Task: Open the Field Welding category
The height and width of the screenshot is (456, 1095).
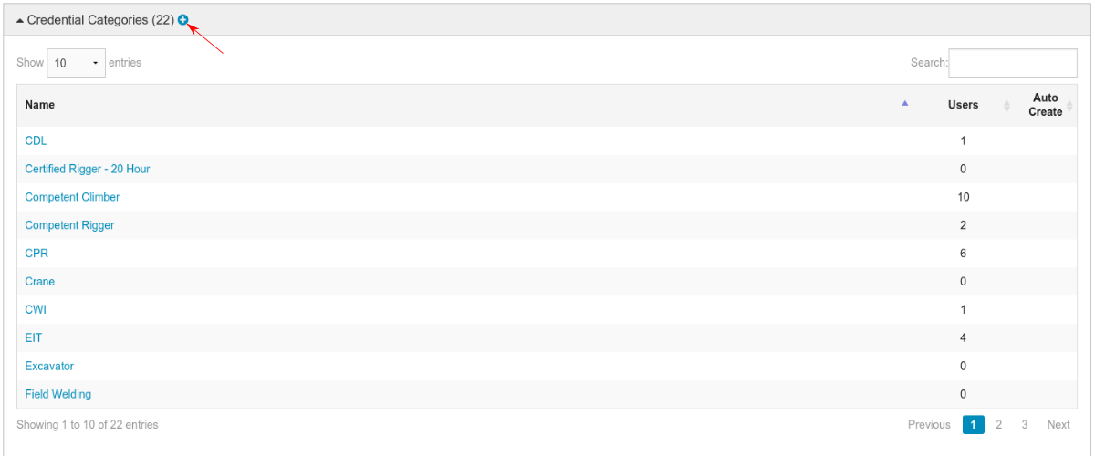Action: [x=58, y=395]
